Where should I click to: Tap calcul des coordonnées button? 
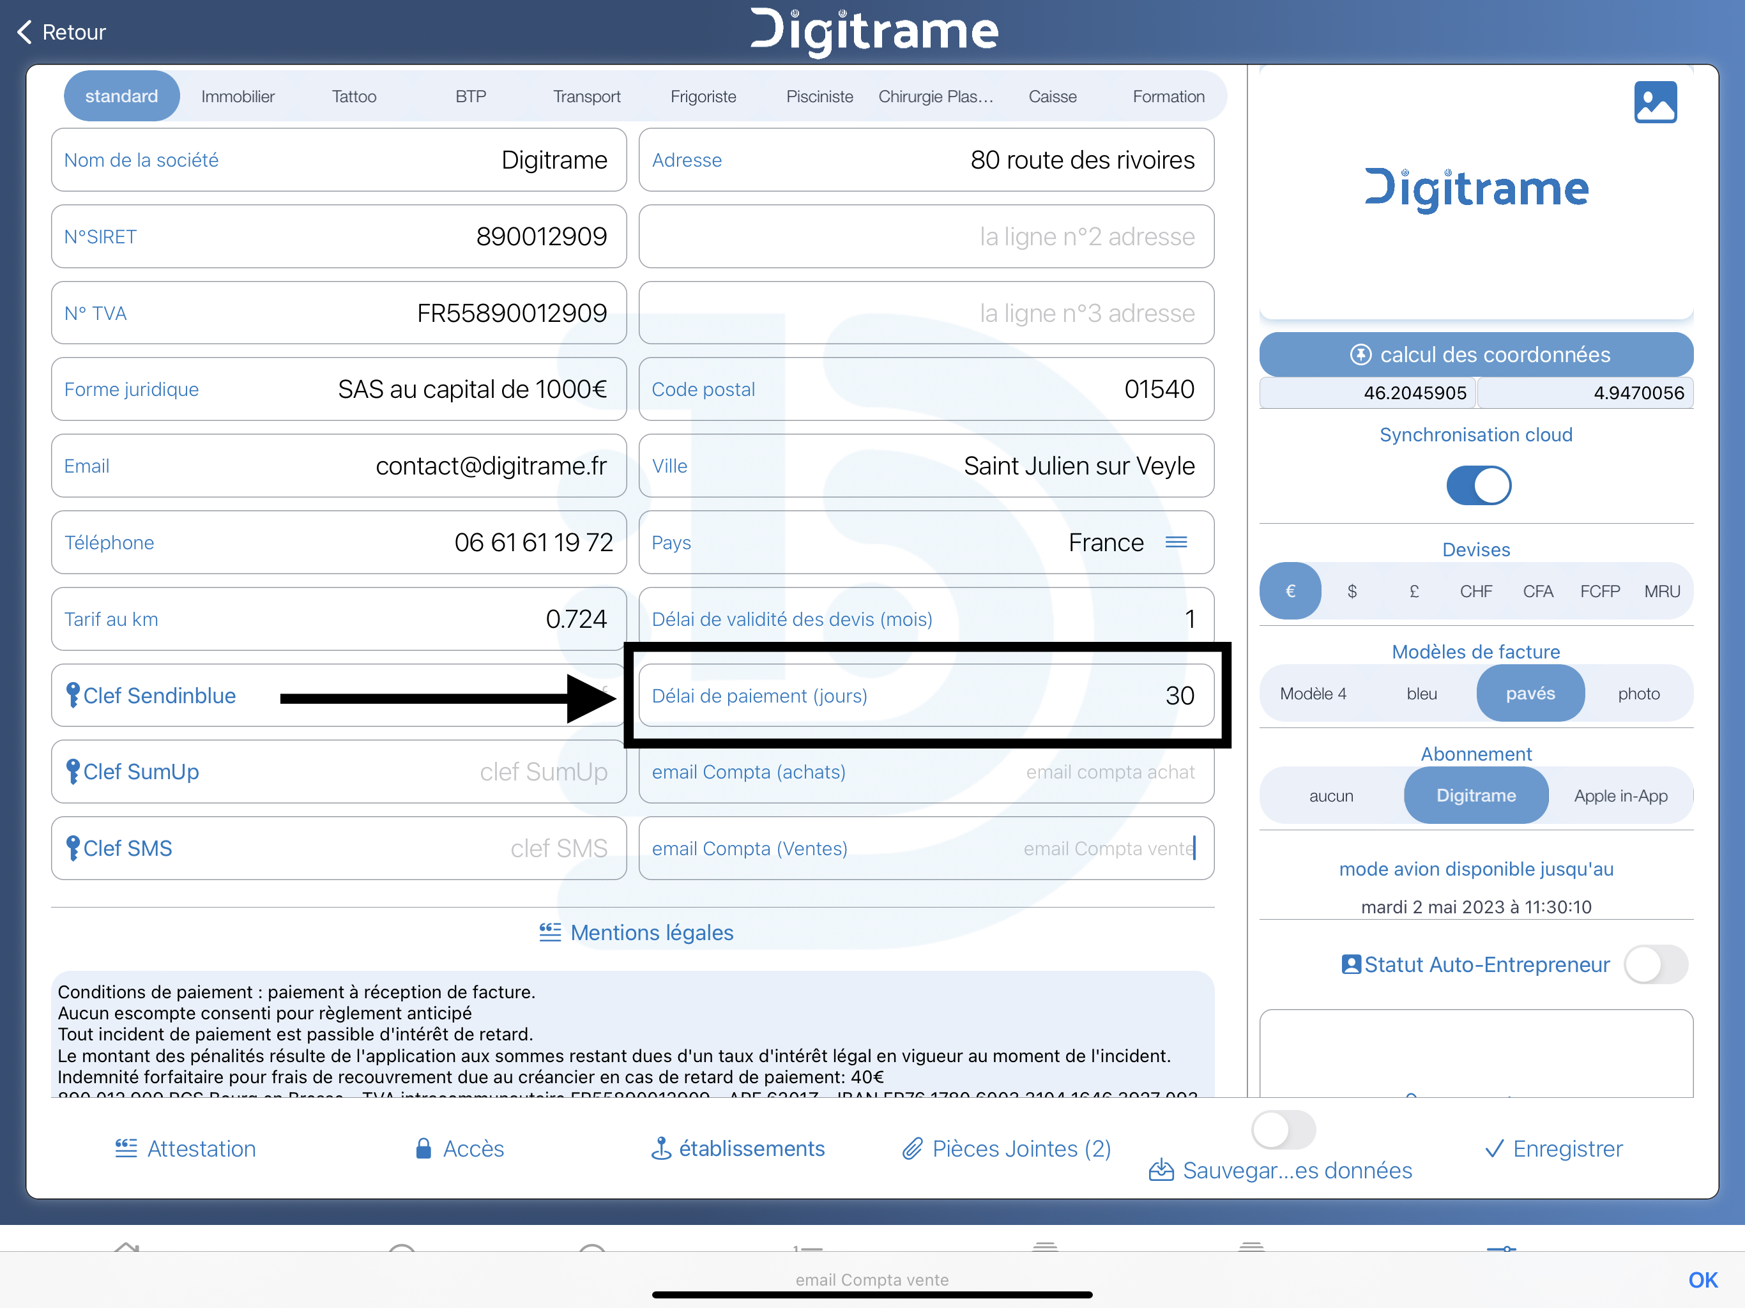(1476, 354)
